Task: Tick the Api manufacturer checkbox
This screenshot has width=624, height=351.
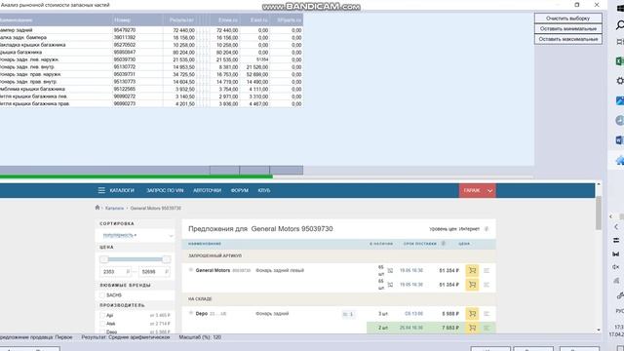Action: click(102, 315)
